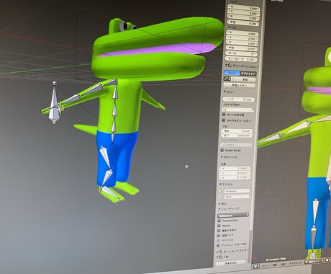Toggle the Matcap checkbox
Viewport: 331px width, 274px height.
tap(219, 226)
